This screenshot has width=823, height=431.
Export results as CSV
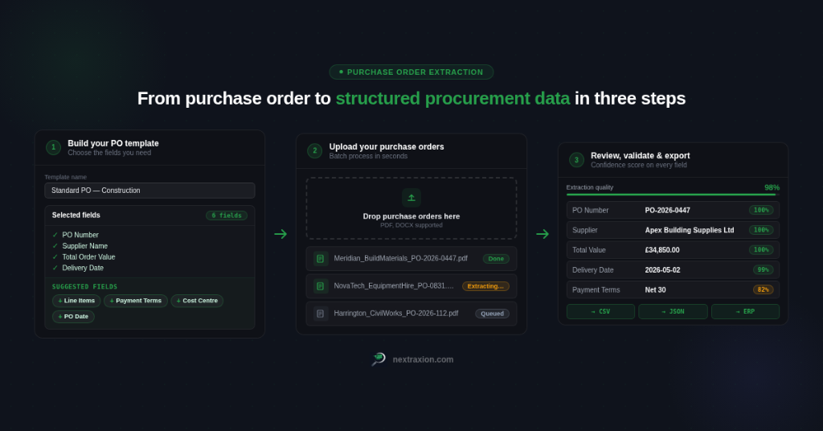600,311
